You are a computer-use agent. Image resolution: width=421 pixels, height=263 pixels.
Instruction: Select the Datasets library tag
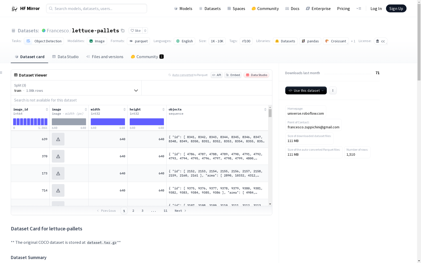(285, 41)
